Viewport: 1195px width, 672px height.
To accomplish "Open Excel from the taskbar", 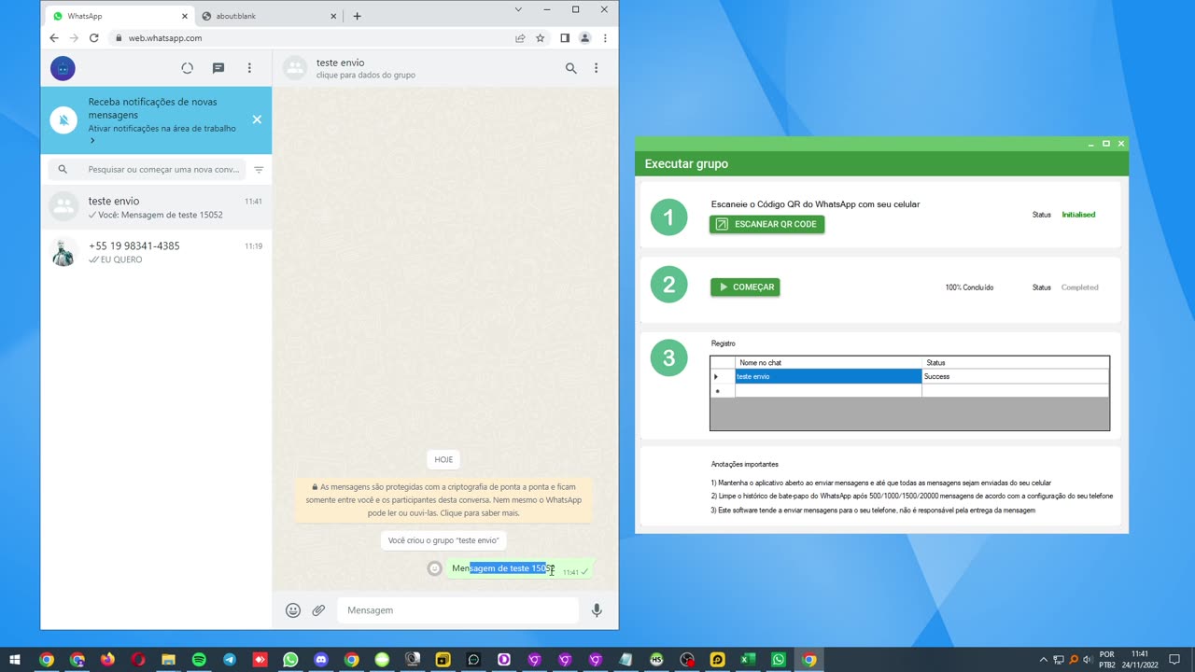I will (748, 660).
